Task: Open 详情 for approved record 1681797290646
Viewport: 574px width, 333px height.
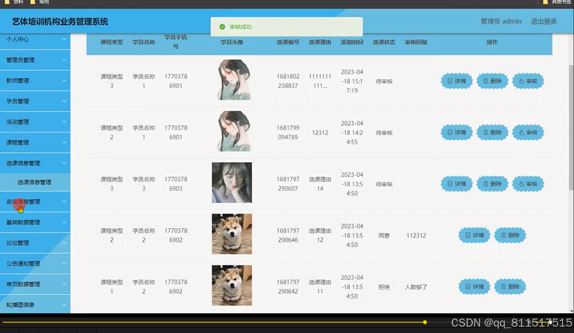Action: 474,235
